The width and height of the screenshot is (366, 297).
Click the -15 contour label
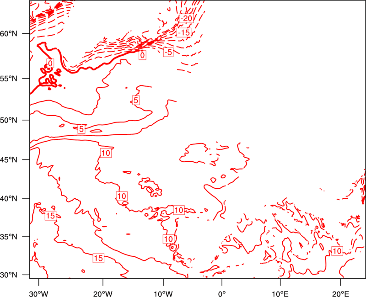point(184,32)
